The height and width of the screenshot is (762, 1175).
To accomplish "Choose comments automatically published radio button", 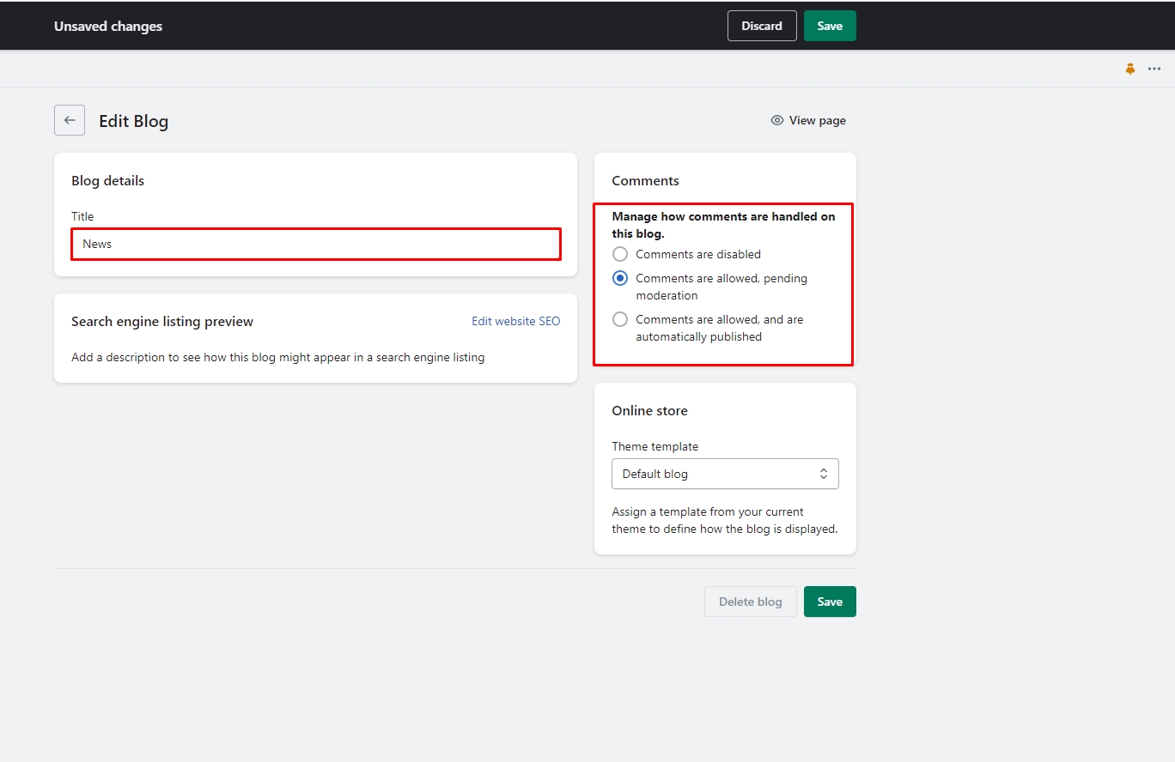I will (x=620, y=319).
